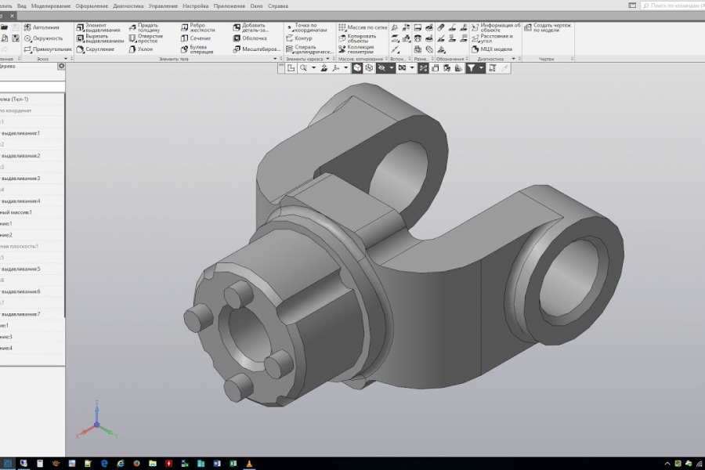Image resolution: width=705 pixels, height=470 pixels.
Task: Open Word from the taskbar
Action: pyautogui.click(x=217, y=463)
